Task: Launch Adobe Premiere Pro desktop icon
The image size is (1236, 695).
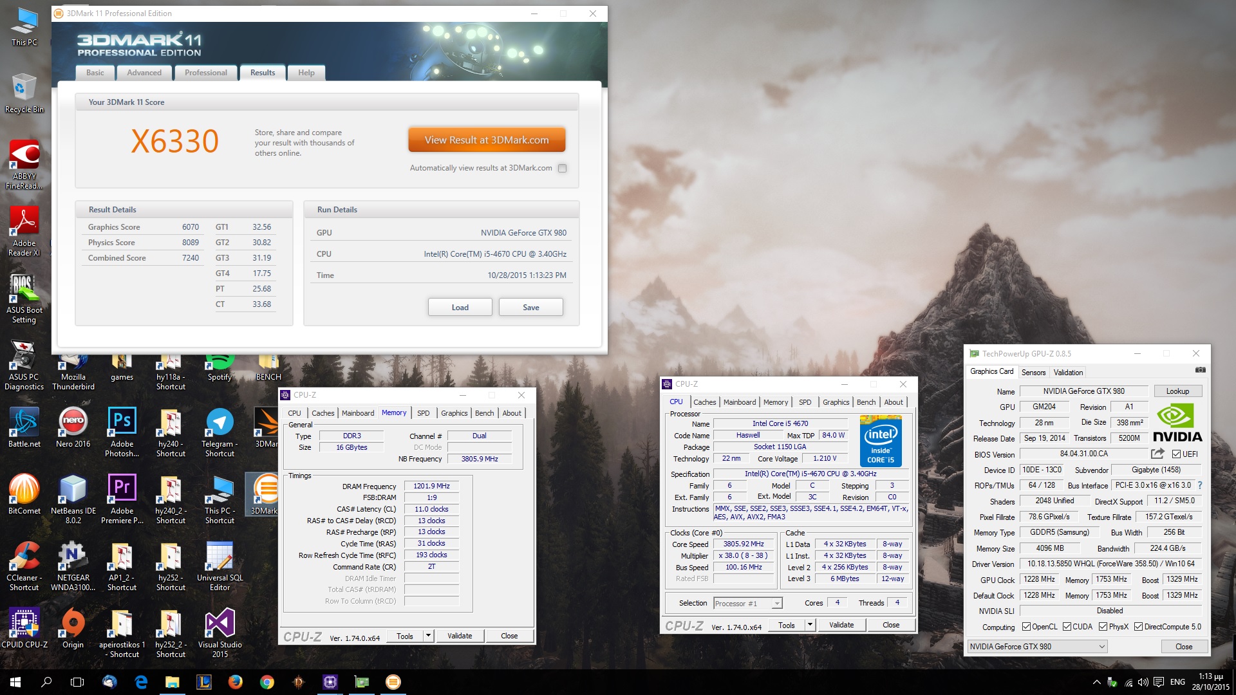Action: [x=122, y=499]
